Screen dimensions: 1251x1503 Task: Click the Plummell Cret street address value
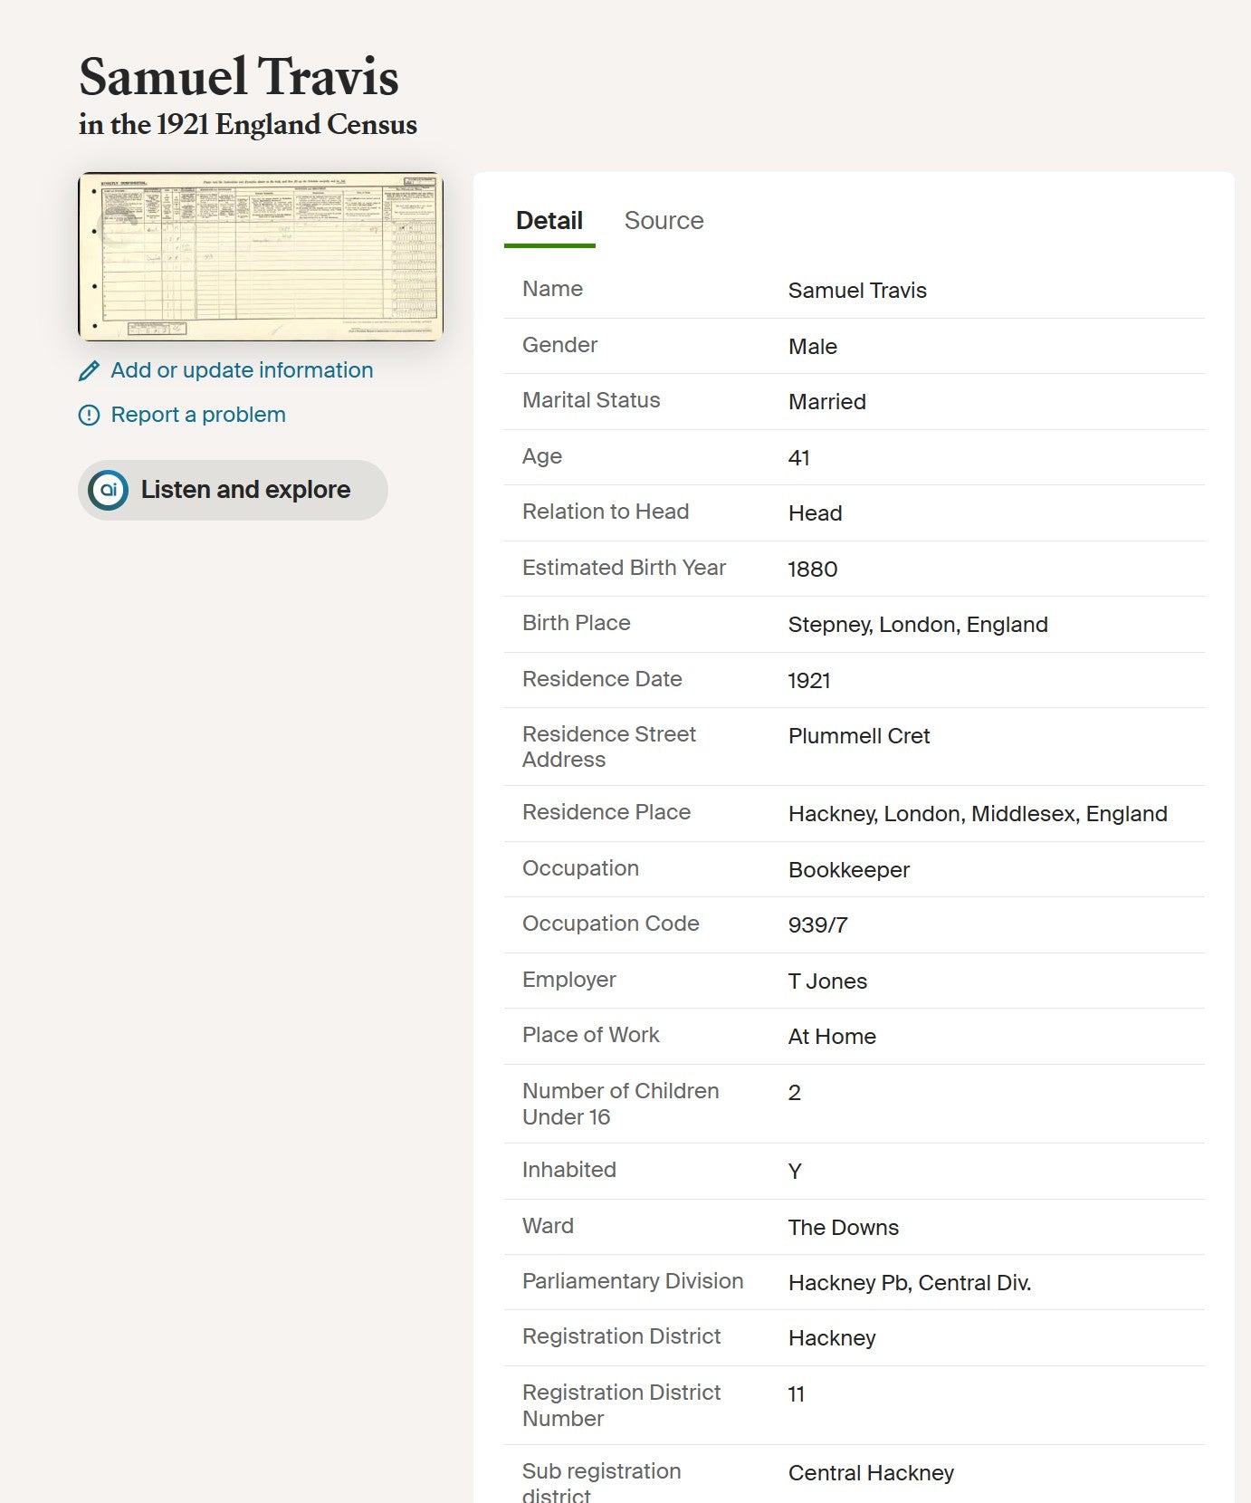858,736
